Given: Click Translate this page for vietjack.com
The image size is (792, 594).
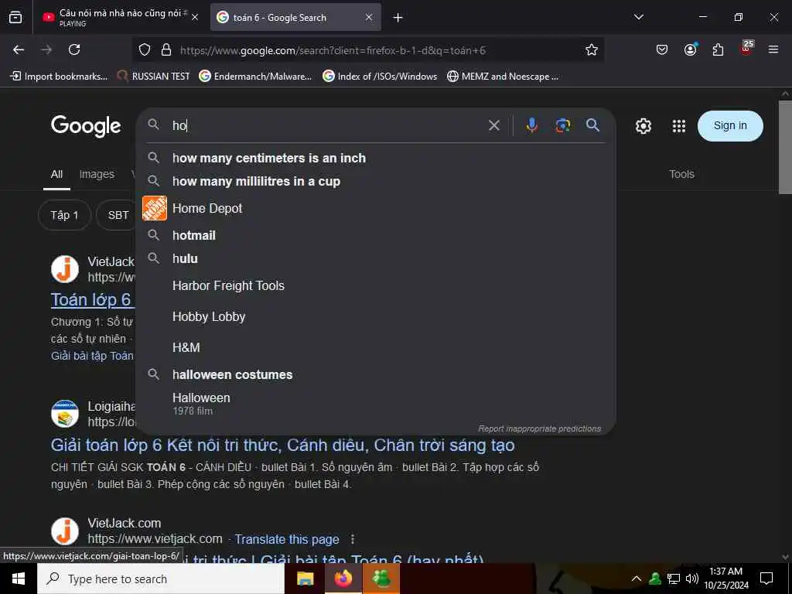Looking at the screenshot, I should tap(287, 539).
